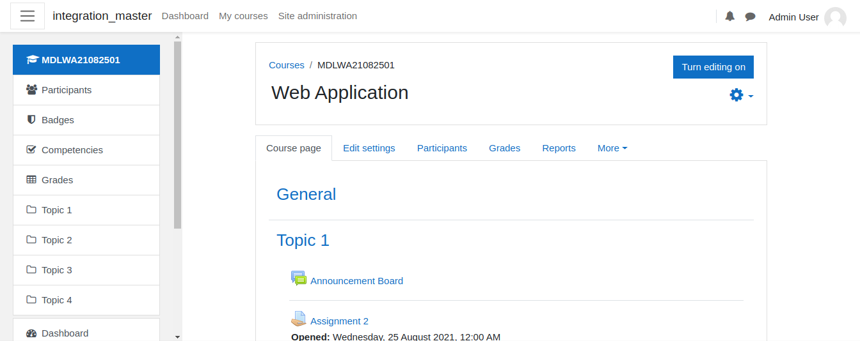Image resolution: width=860 pixels, height=341 pixels.
Task: Jump to Topic 1 text in side drawer
Action: coord(57,210)
